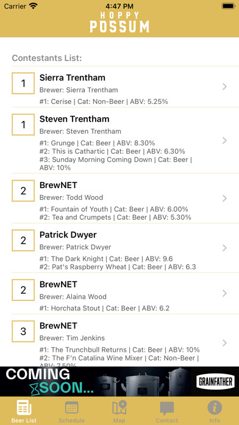Expand the Patrick Dwyer row chevron
This screenshot has width=239, height=425.
point(224,248)
